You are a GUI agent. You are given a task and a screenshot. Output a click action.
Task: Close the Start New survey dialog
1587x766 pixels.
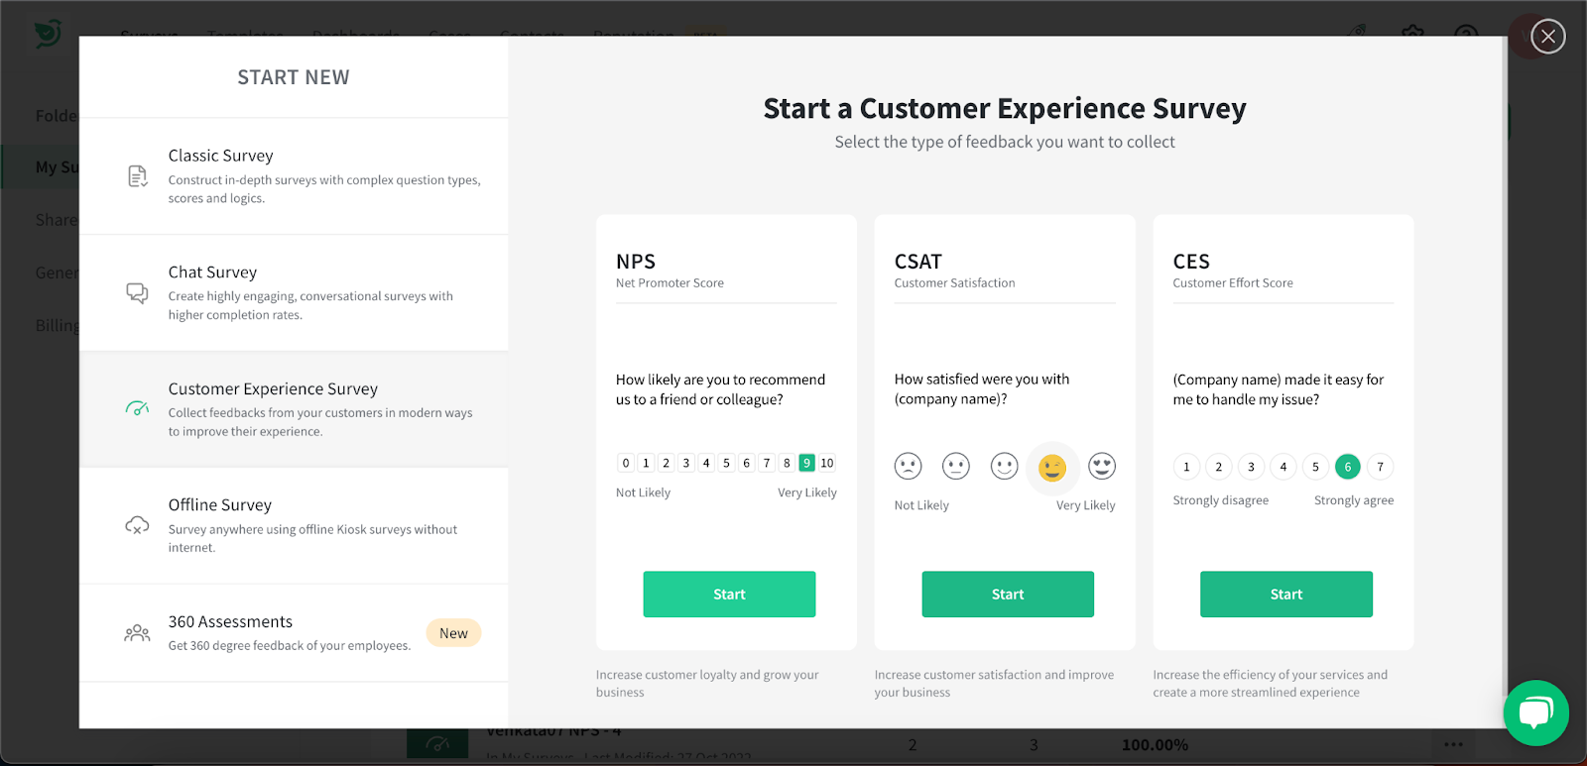coord(1547,37)
